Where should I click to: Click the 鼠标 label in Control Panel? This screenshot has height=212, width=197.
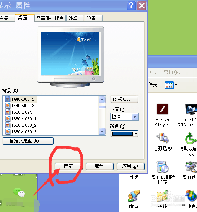click(134, 177)
